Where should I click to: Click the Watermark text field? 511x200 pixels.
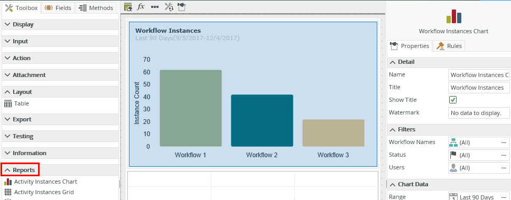479,113
